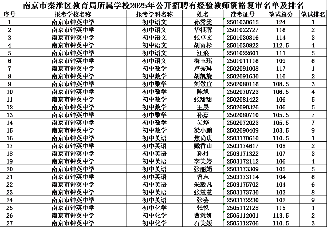The width and height of the screenshot is (327, 227).
Task: Click exam number 2503170610
Action: [242, 138]
